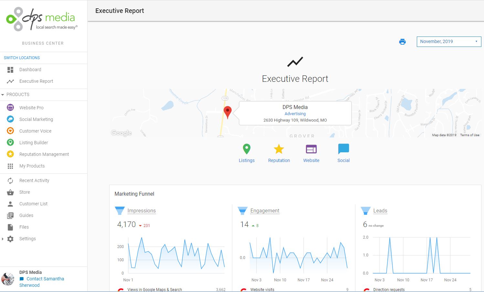Screen dimensions: 484x292
Task: Open Website Pro from sidebar
Action: coord(31,108)
